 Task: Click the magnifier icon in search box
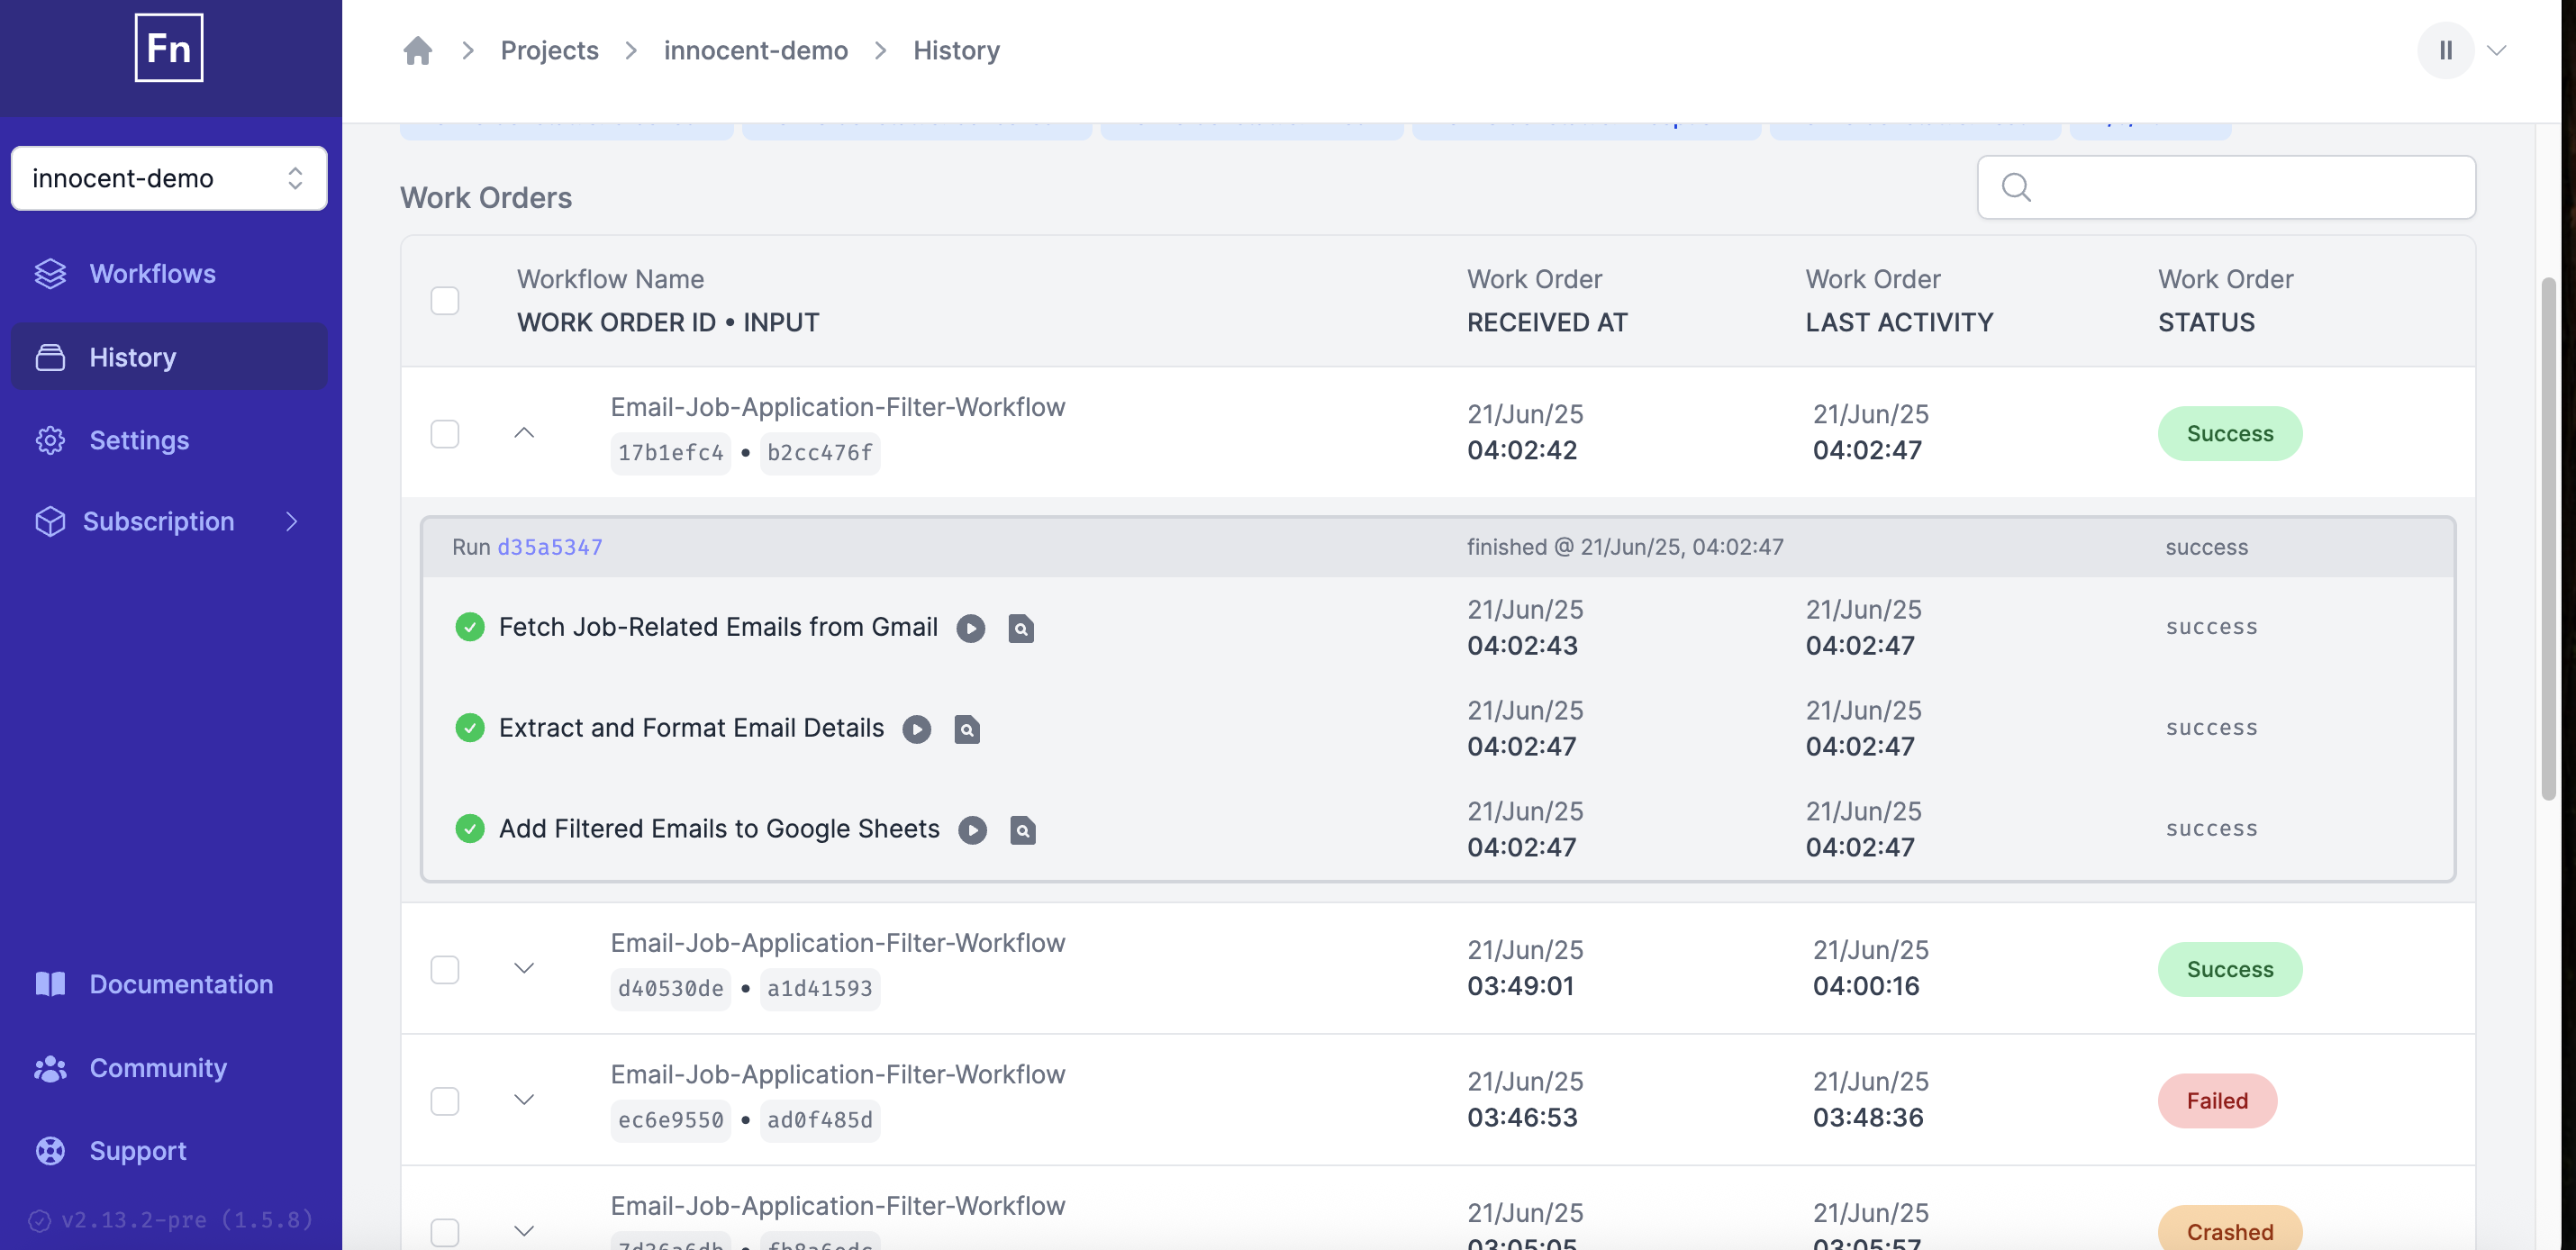pos(2016,187)
